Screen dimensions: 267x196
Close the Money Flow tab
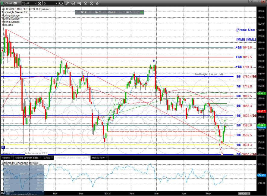(107, 158)
